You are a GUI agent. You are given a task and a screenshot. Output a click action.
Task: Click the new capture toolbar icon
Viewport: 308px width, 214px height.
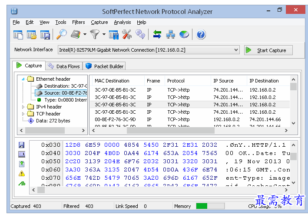(x=18, y=35)
